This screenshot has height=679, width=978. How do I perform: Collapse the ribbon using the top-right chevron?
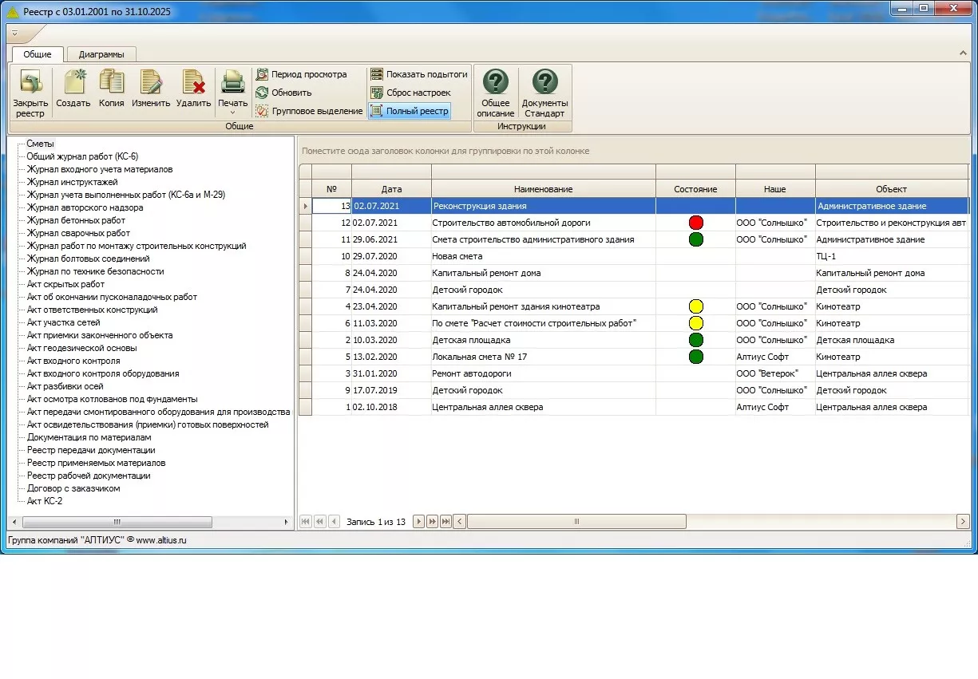click(x=963, y=53)
